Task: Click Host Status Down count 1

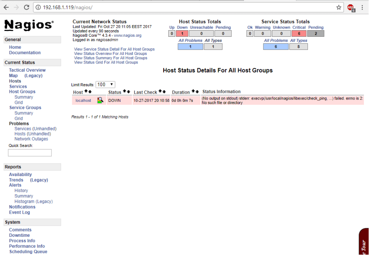Action: (x=182, y=33)
